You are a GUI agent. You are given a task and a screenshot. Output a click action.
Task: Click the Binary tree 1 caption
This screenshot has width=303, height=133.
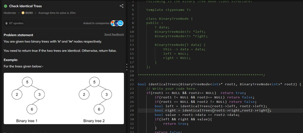[27, 121]
